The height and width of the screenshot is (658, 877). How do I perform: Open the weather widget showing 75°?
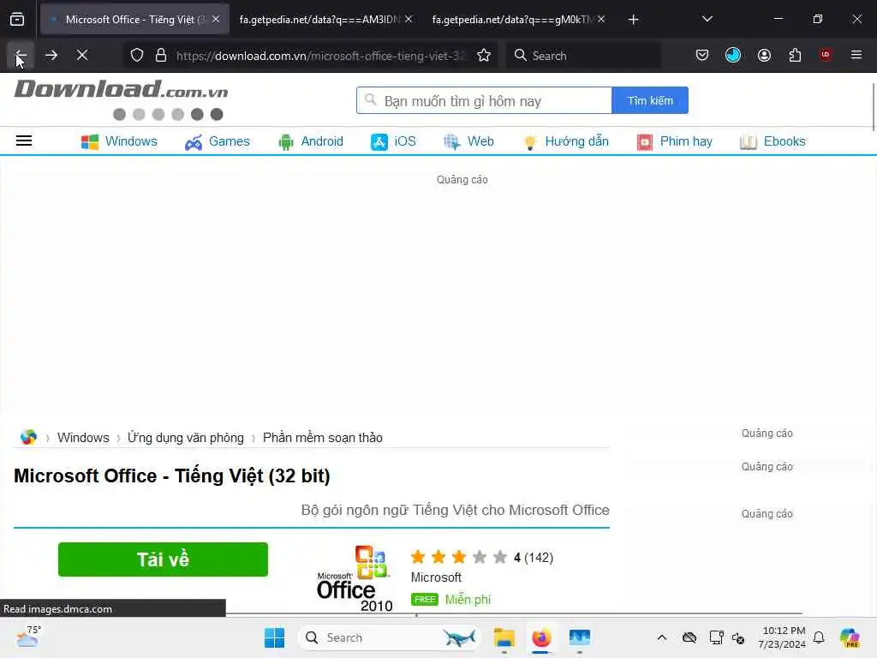(28, 637)
